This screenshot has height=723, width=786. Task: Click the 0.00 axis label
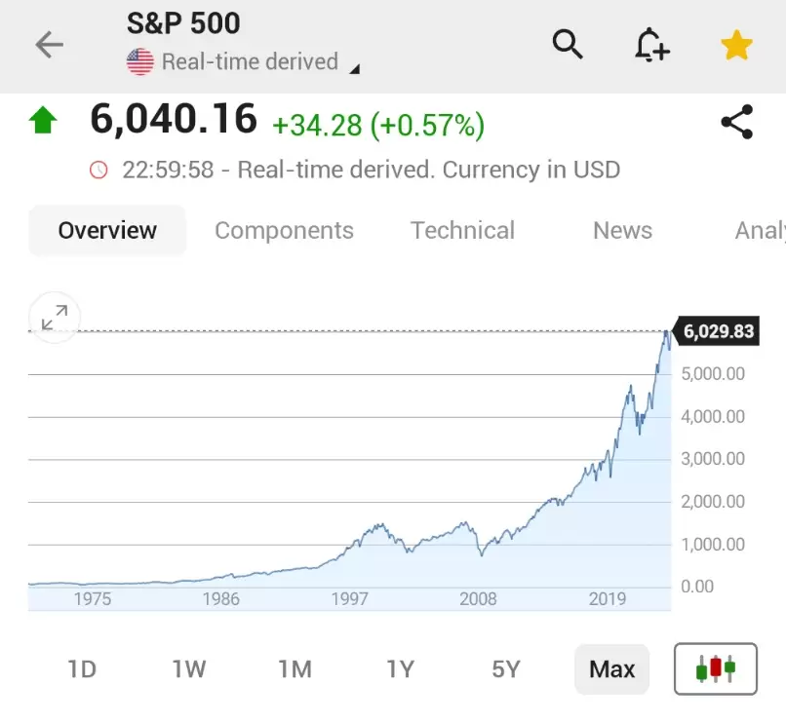tap(697, 587)
